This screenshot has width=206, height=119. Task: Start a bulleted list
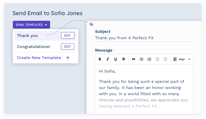(141, 59)
